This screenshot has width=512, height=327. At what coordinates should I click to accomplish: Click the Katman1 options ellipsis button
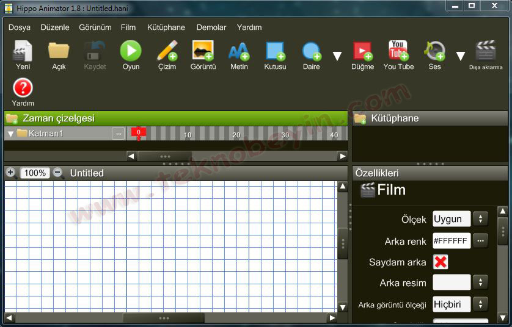tap(118, 134)
